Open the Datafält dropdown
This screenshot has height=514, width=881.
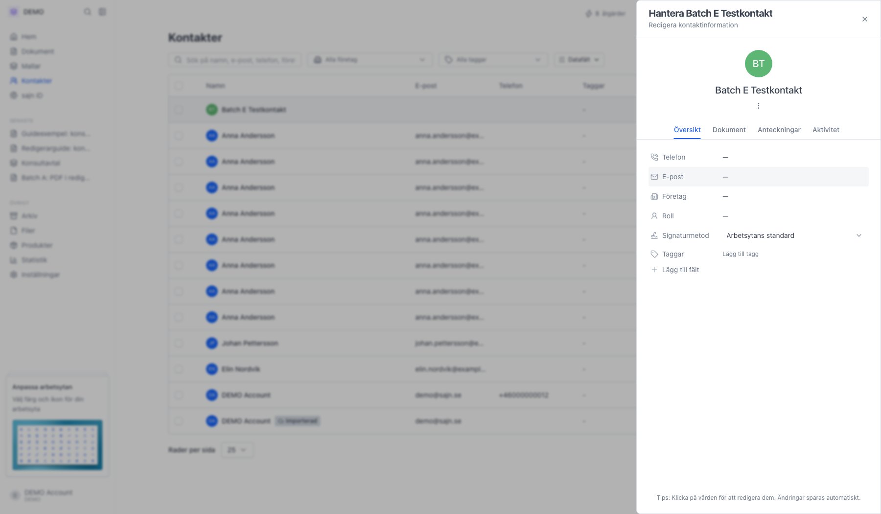coord(579,60)
